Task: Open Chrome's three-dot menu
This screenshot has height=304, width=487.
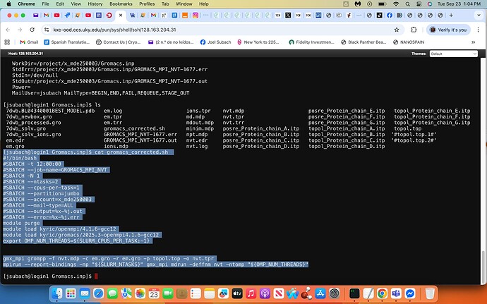Action: pyautogui.click(x=479, y=30)
